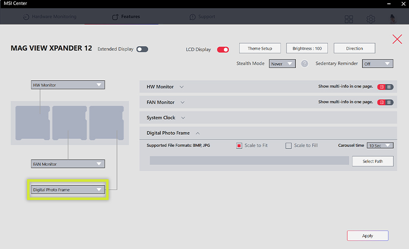Image resolution: width=409 pixels, height=249 pixels.
Task: Switch to the Features tab
Action: click(x=126, y=17)
